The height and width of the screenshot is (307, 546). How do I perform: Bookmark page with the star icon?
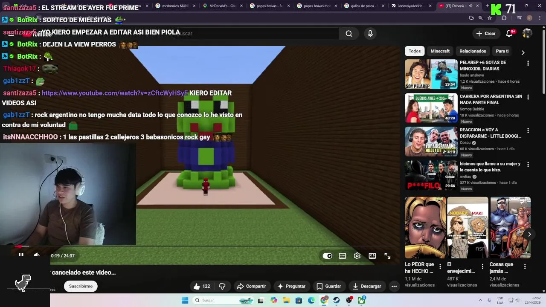[x=490, y=18]
